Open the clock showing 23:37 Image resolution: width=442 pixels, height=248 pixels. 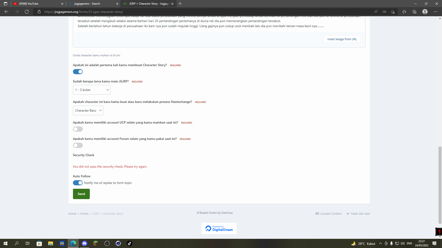click(x=421, y=244)
